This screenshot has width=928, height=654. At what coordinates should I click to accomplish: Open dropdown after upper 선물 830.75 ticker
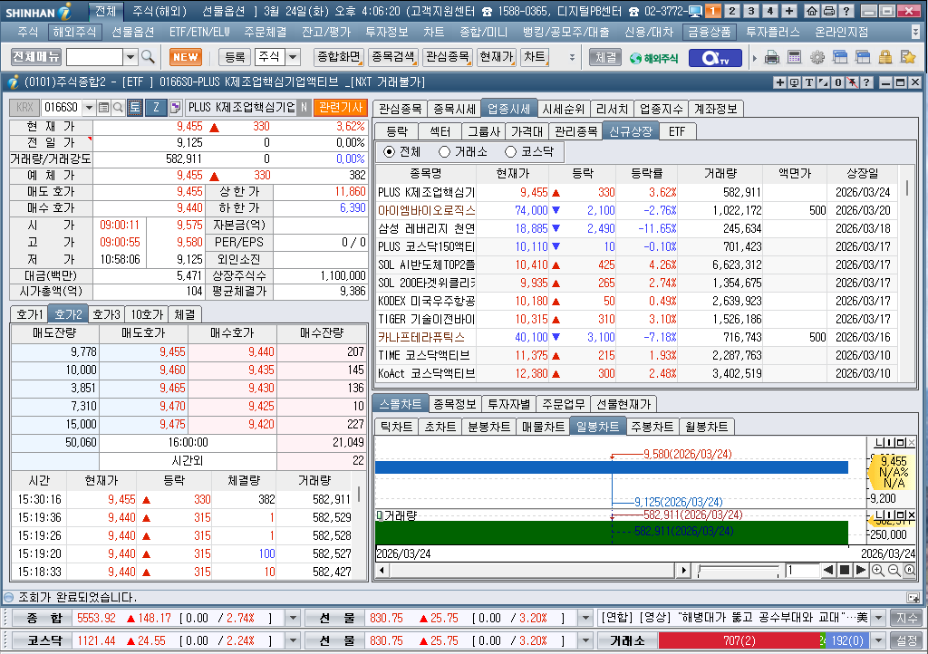point(585,619)
